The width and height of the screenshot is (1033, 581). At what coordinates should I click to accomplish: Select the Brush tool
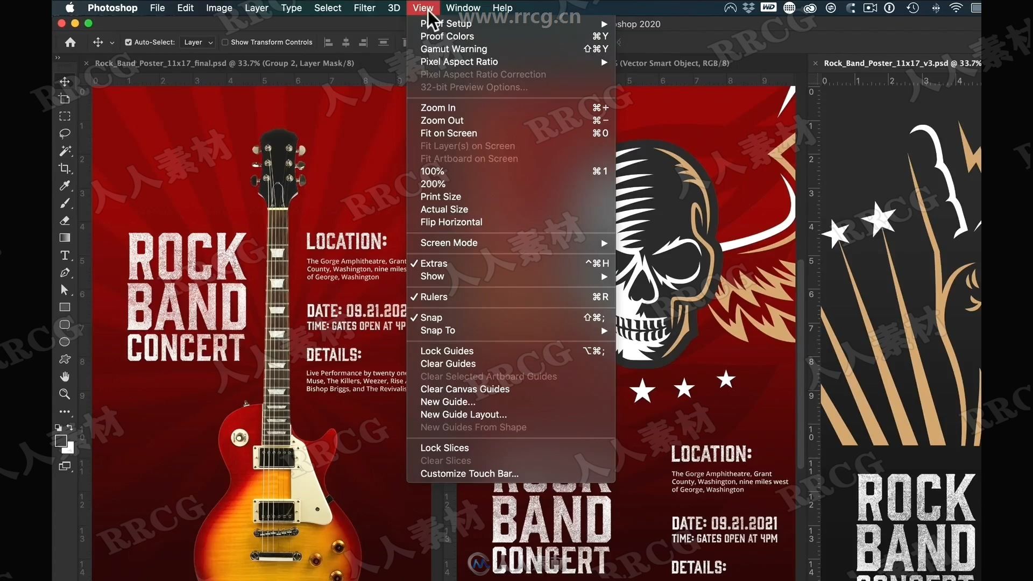pyautogui.click(x=65, y=203)
